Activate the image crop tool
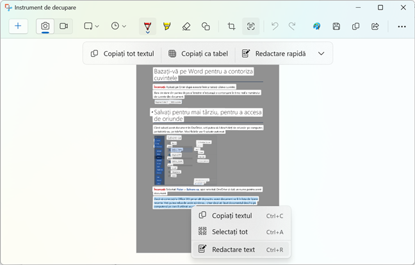Viewport: 415px width, 265px height. (231, 26)
